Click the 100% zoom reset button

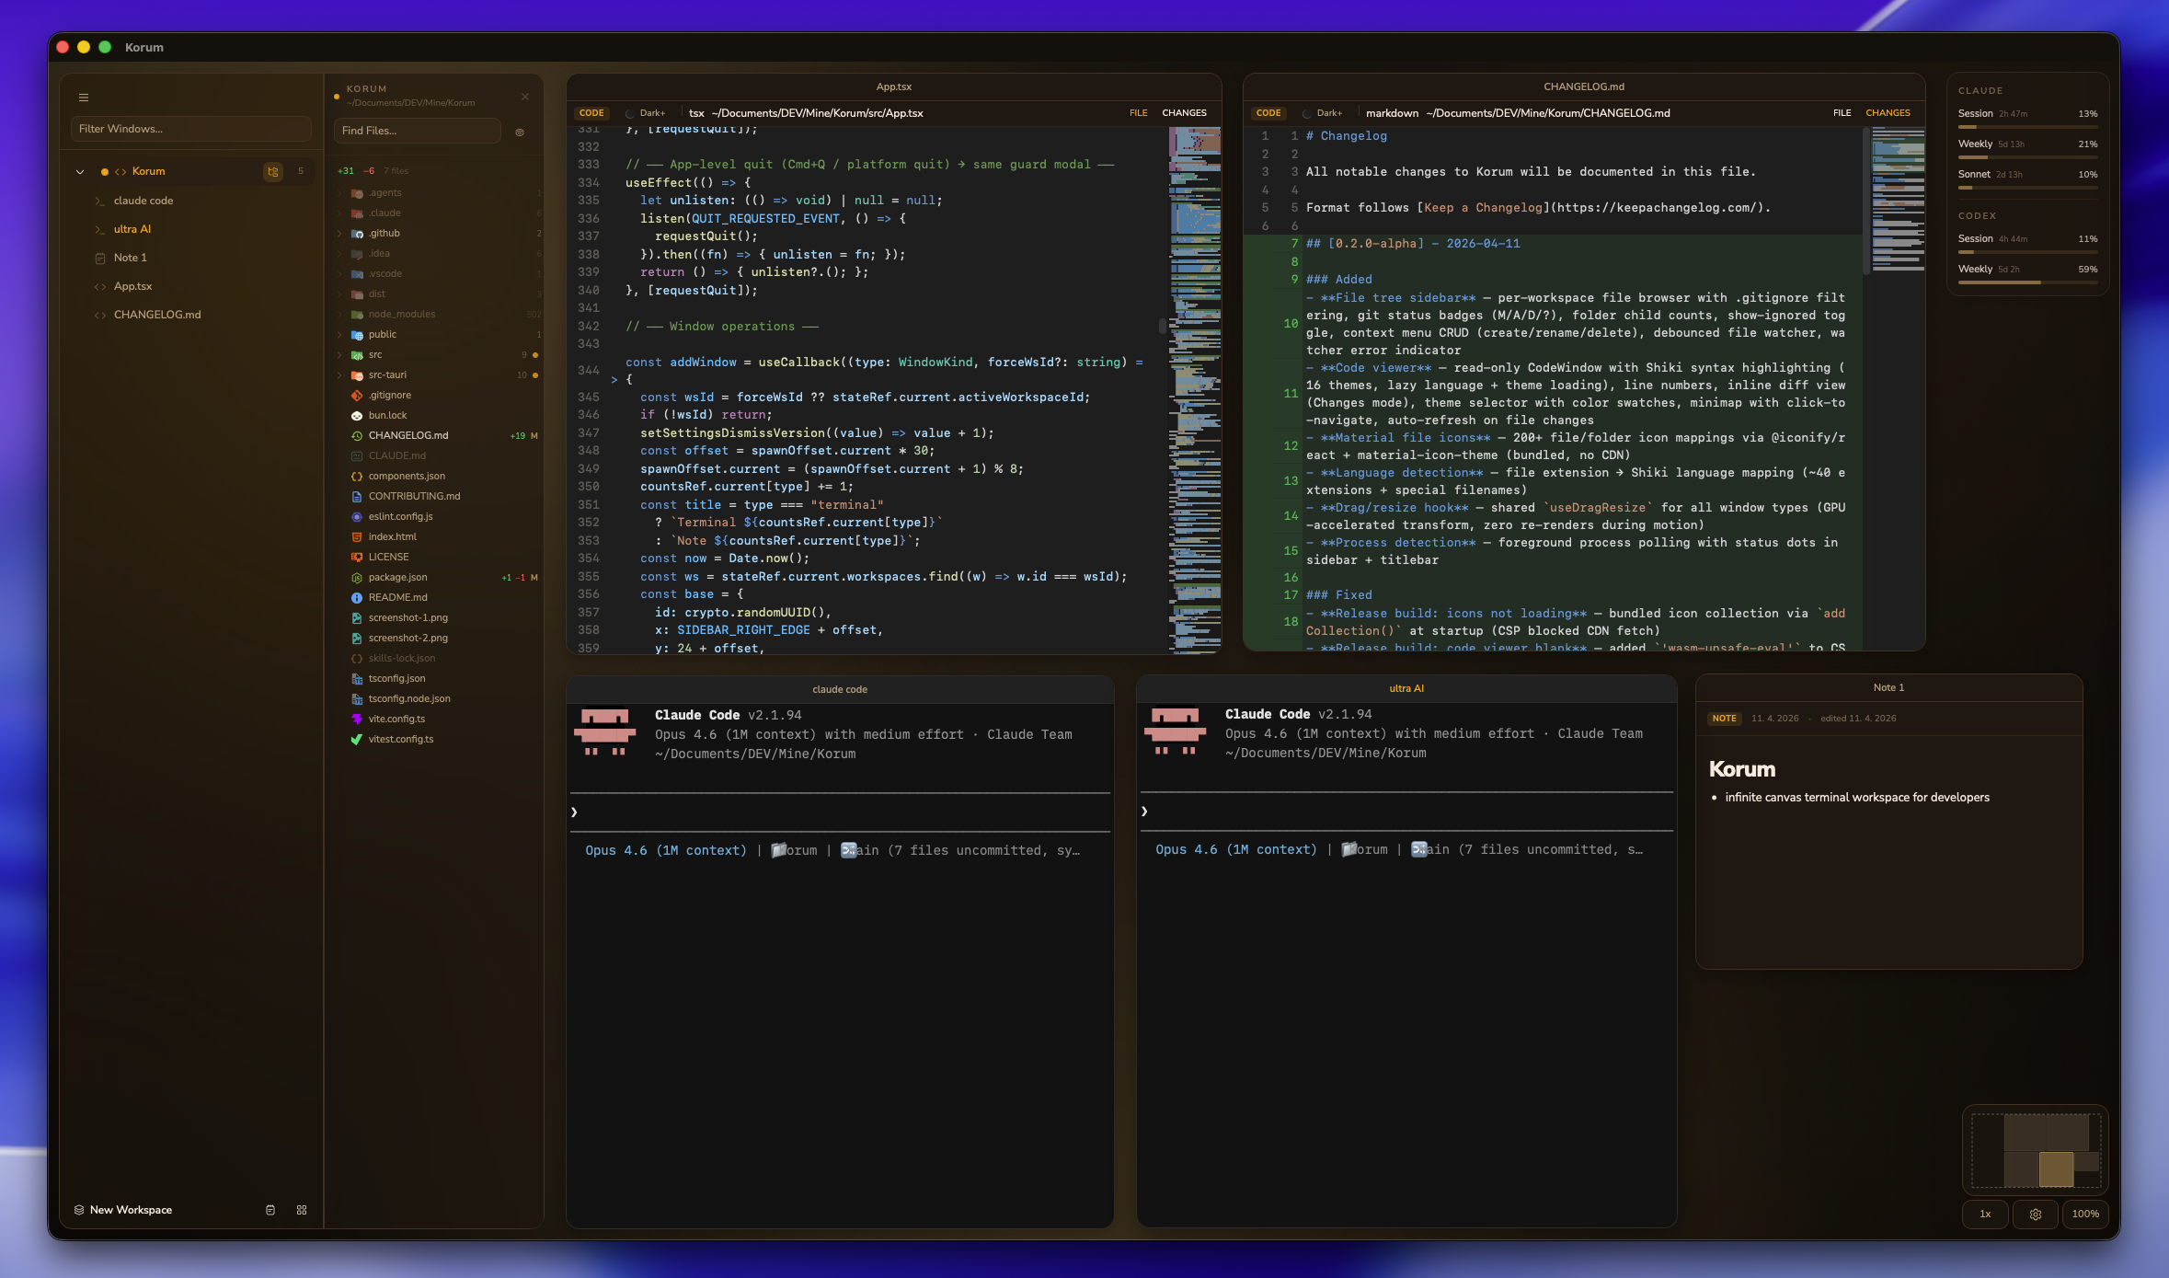(x=2085, y=1214)
